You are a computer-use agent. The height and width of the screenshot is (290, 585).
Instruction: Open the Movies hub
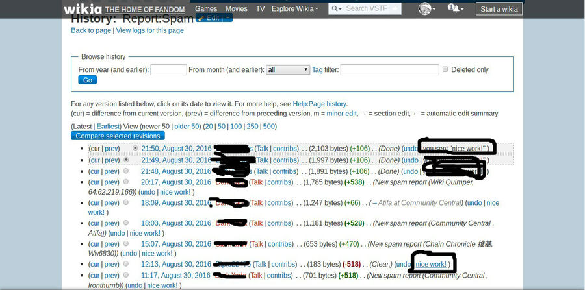coord(237,9)
